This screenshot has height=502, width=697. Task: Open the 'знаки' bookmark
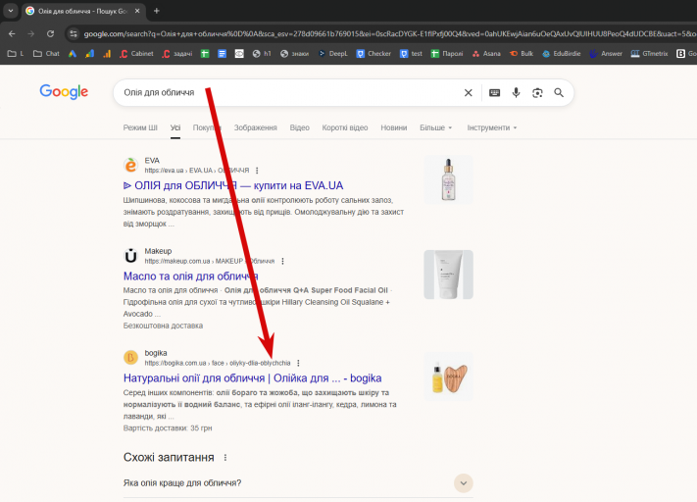pyautogui.click(x=295, y=53)
